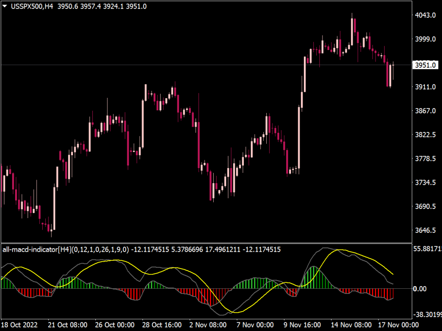Click the USSPX500,H4 chart title label

30,6
